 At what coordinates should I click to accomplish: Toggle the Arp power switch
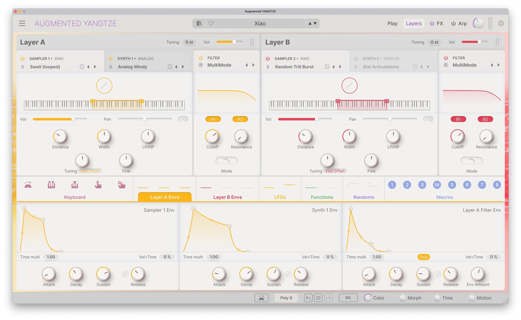[454, 23]
